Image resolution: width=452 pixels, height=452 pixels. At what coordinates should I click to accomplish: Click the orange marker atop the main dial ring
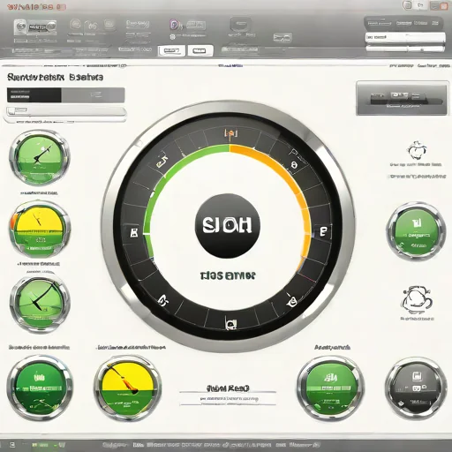point(231,133)
